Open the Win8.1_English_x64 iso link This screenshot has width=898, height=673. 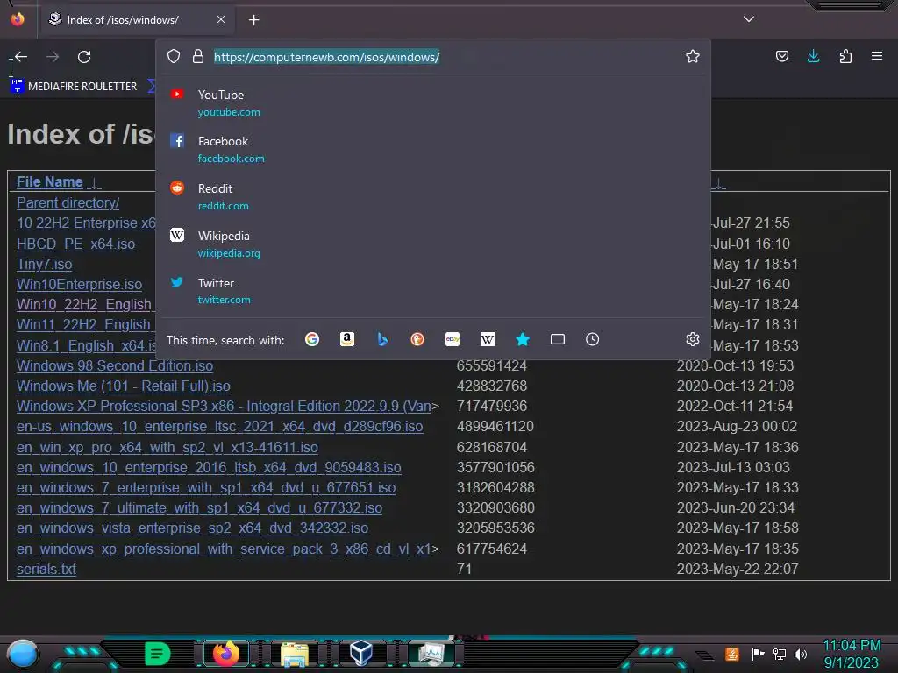pos(87,345)
